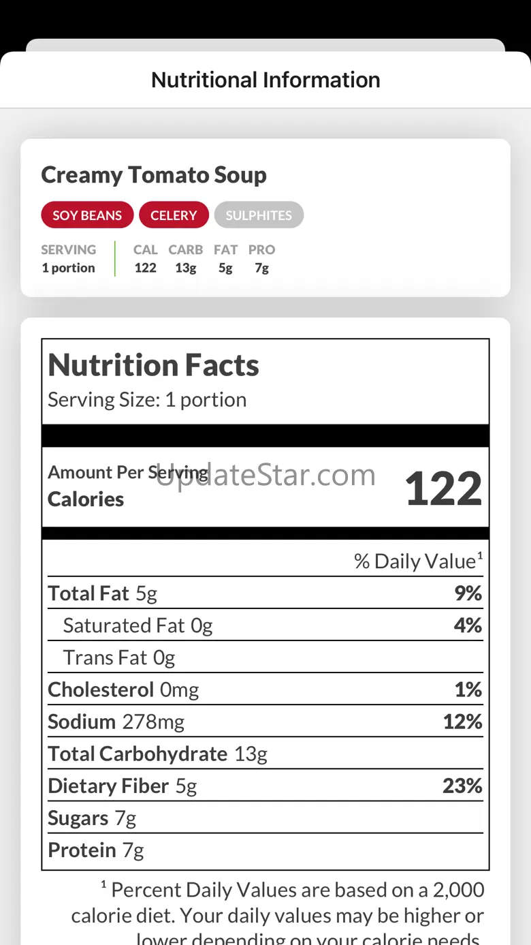Click the Creamy Tomato Soup heading

pos(154,175)
